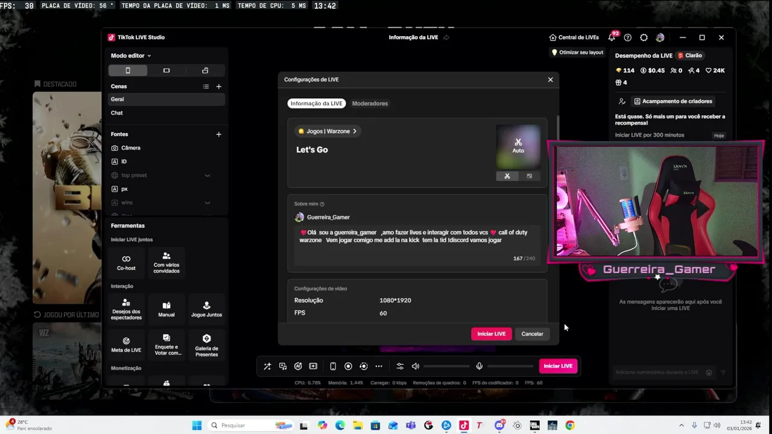The width and height of the screenshot is (772, 434).
Task: Select the landscape layout mode
Action: [x=166, y=71]
